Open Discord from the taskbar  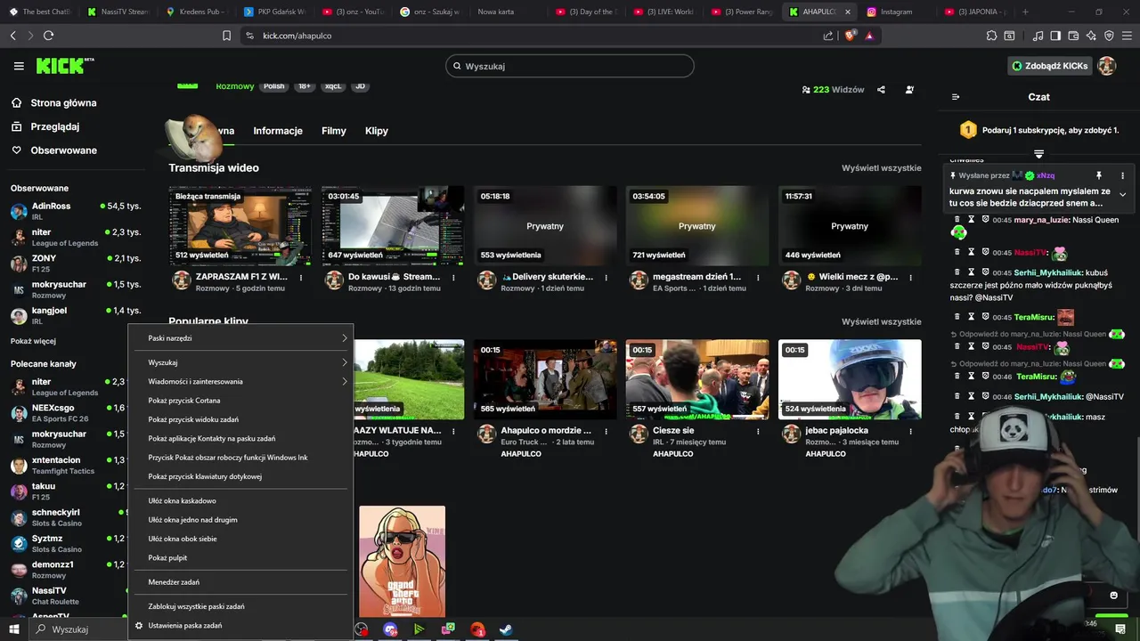coord(390,629)
